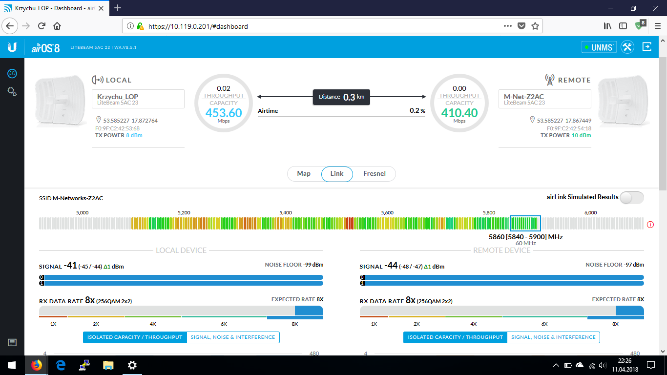Toggle airLink Simulated Results switch
This screenshot has width=667, height=375.
(632, 197)
